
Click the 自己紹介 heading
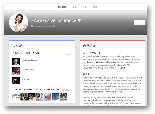[x=89, y=46]
